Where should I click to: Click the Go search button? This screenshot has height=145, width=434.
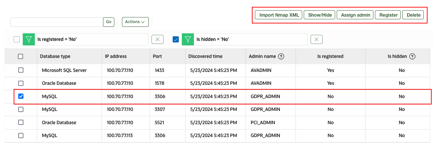tap(109, 22)
